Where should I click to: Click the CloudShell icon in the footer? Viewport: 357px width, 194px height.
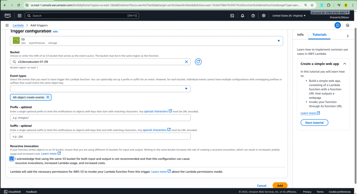(x=6, y=192)
